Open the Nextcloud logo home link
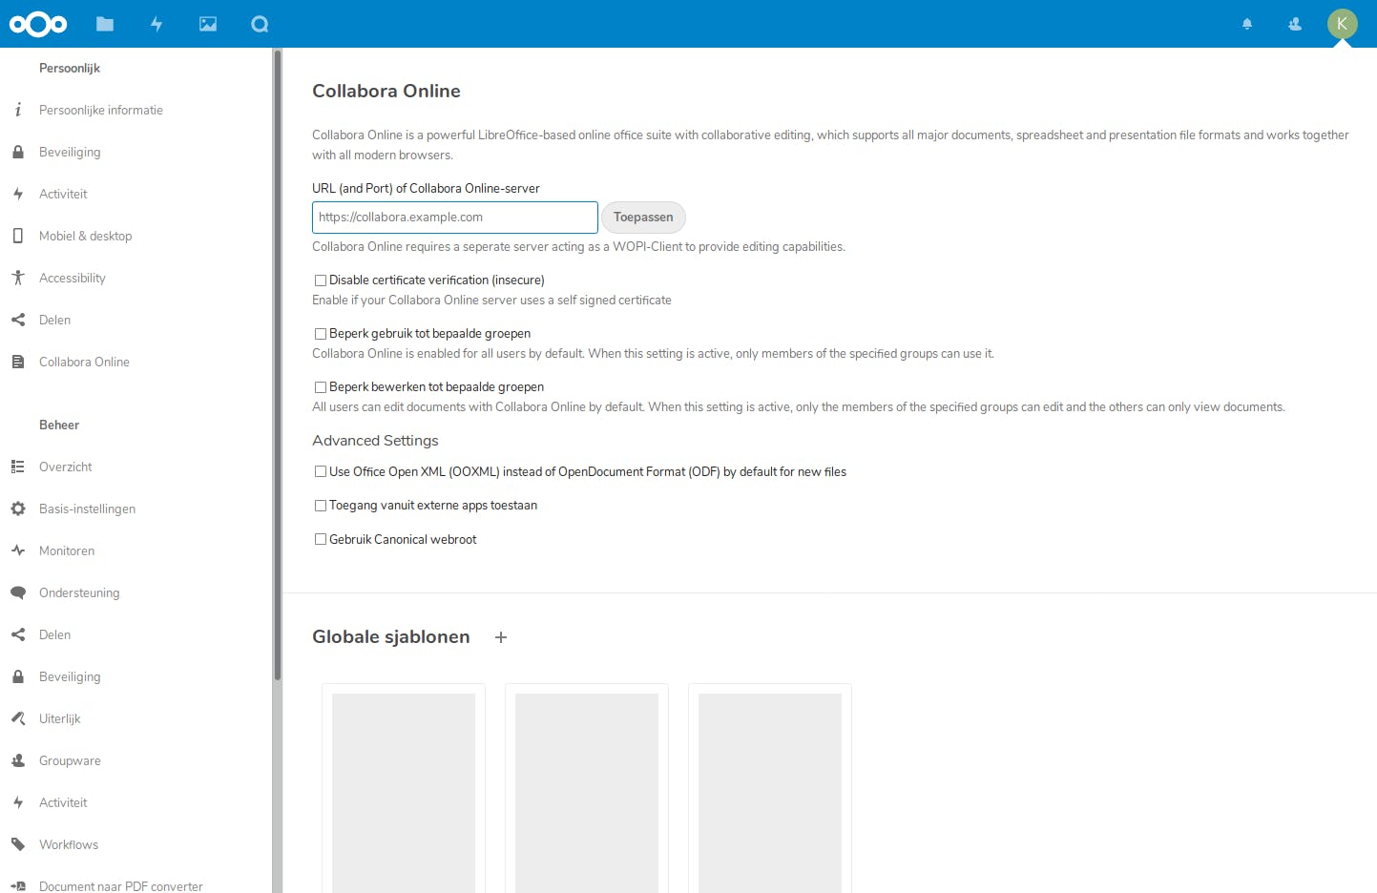The image size is (1377, 893). point(38,24)
